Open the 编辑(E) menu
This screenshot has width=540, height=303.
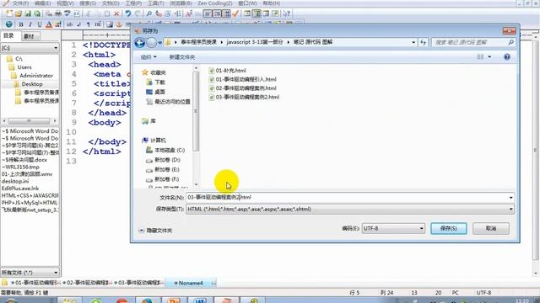(x=43, y=3)
